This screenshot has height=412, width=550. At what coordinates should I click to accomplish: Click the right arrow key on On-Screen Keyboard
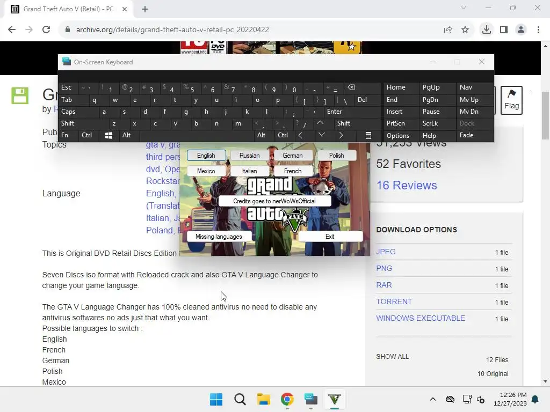click(341, 135)
